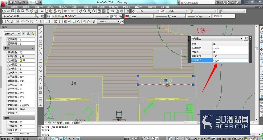263x140 pixels.
Task: Select the Circle tool in draw toolbar
Action: coord(41,54)
